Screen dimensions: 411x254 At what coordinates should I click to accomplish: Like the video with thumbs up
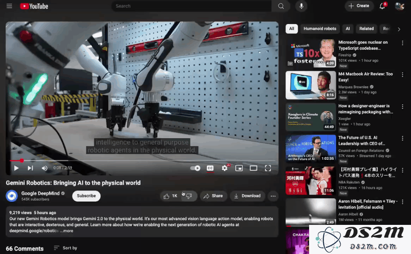point(170,196)
